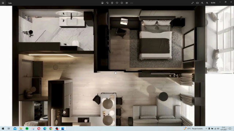Open the Paint taskbar icon
Screen dimensions: 234x131
33,128
